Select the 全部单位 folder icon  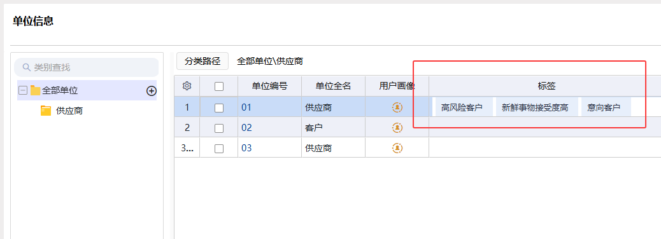click(36, 90)
